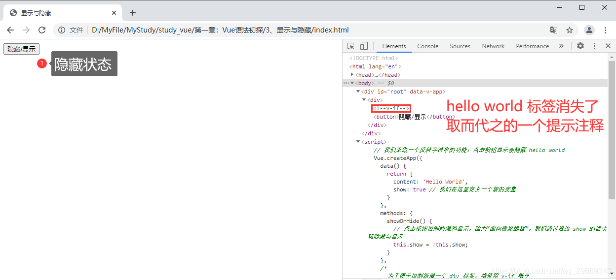Switch to the Network tab
The width and height of the screenshot is (616, 280).
(x=493, y=46)
